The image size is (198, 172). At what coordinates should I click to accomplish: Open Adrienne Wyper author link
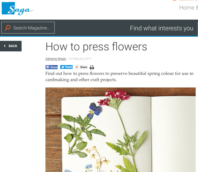click(56, 59)
